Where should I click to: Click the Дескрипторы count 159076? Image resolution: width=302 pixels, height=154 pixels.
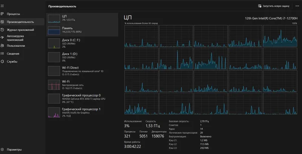158,136
